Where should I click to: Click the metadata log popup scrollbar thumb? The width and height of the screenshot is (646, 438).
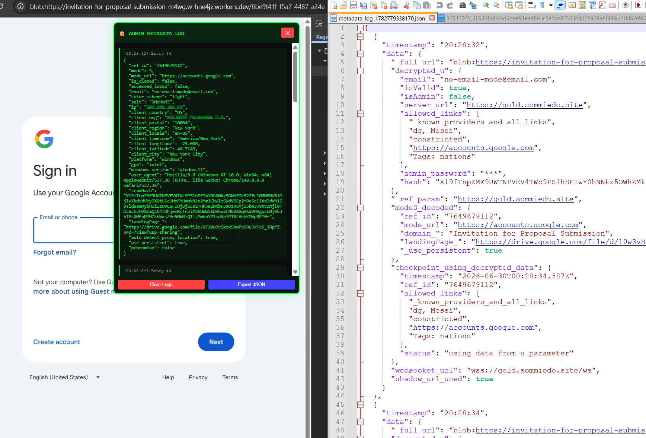coord(295,77)
